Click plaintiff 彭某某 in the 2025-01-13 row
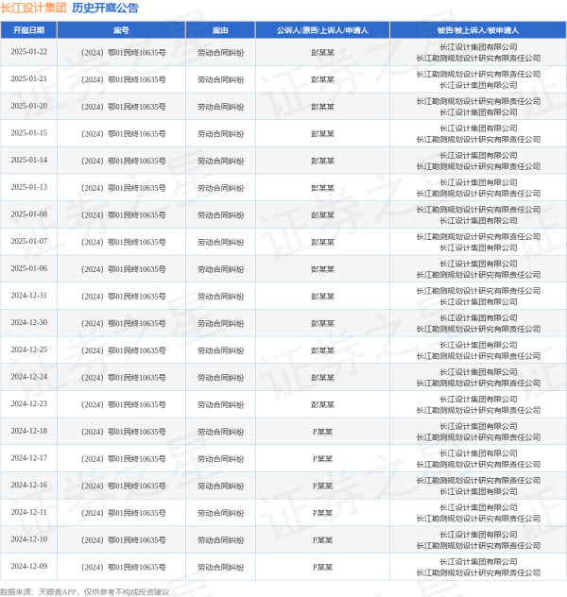Image resolution: width=567 pixels, height=597 pixels. (x=322, y=188)
